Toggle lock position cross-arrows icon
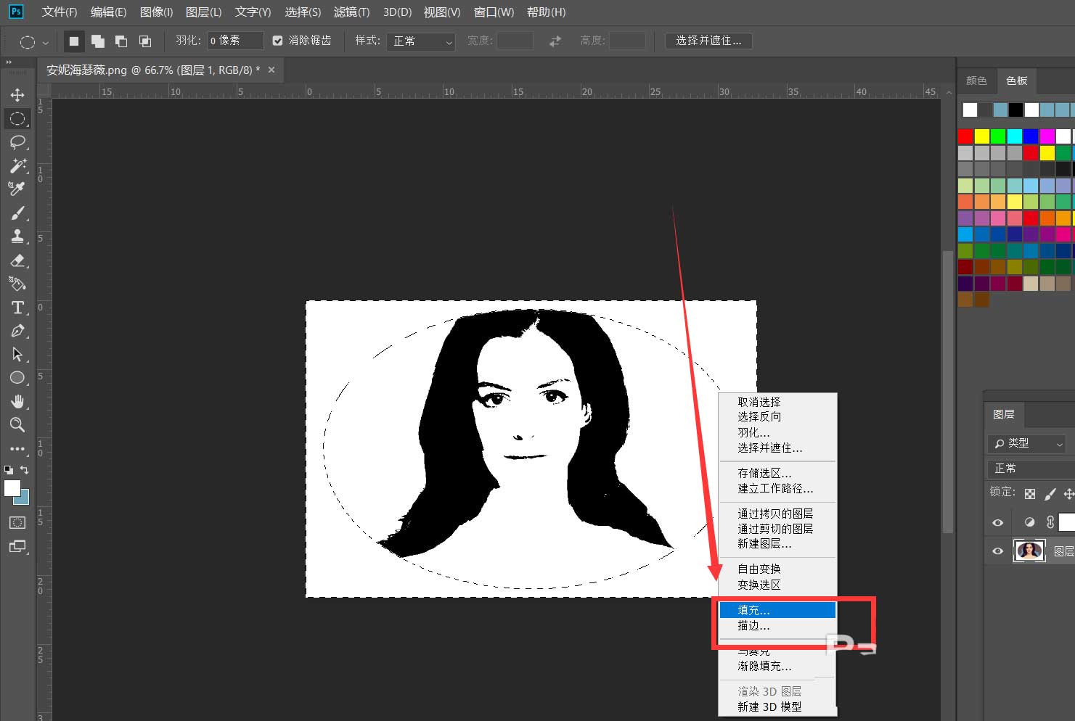Viewport: 1075px width, 721px height. pos(1068,494)
